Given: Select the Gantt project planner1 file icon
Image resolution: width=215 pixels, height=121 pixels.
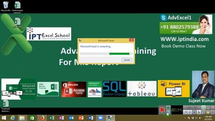Looking at the screenshot, I should (17, 7).
